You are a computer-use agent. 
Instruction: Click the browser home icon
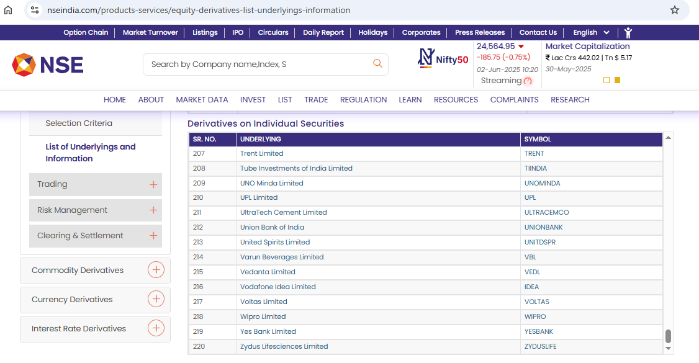(8, 10)
